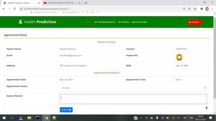Focus the Doctor Remark text area
Screen dimensions: 216x121
[x=133, y=99]
